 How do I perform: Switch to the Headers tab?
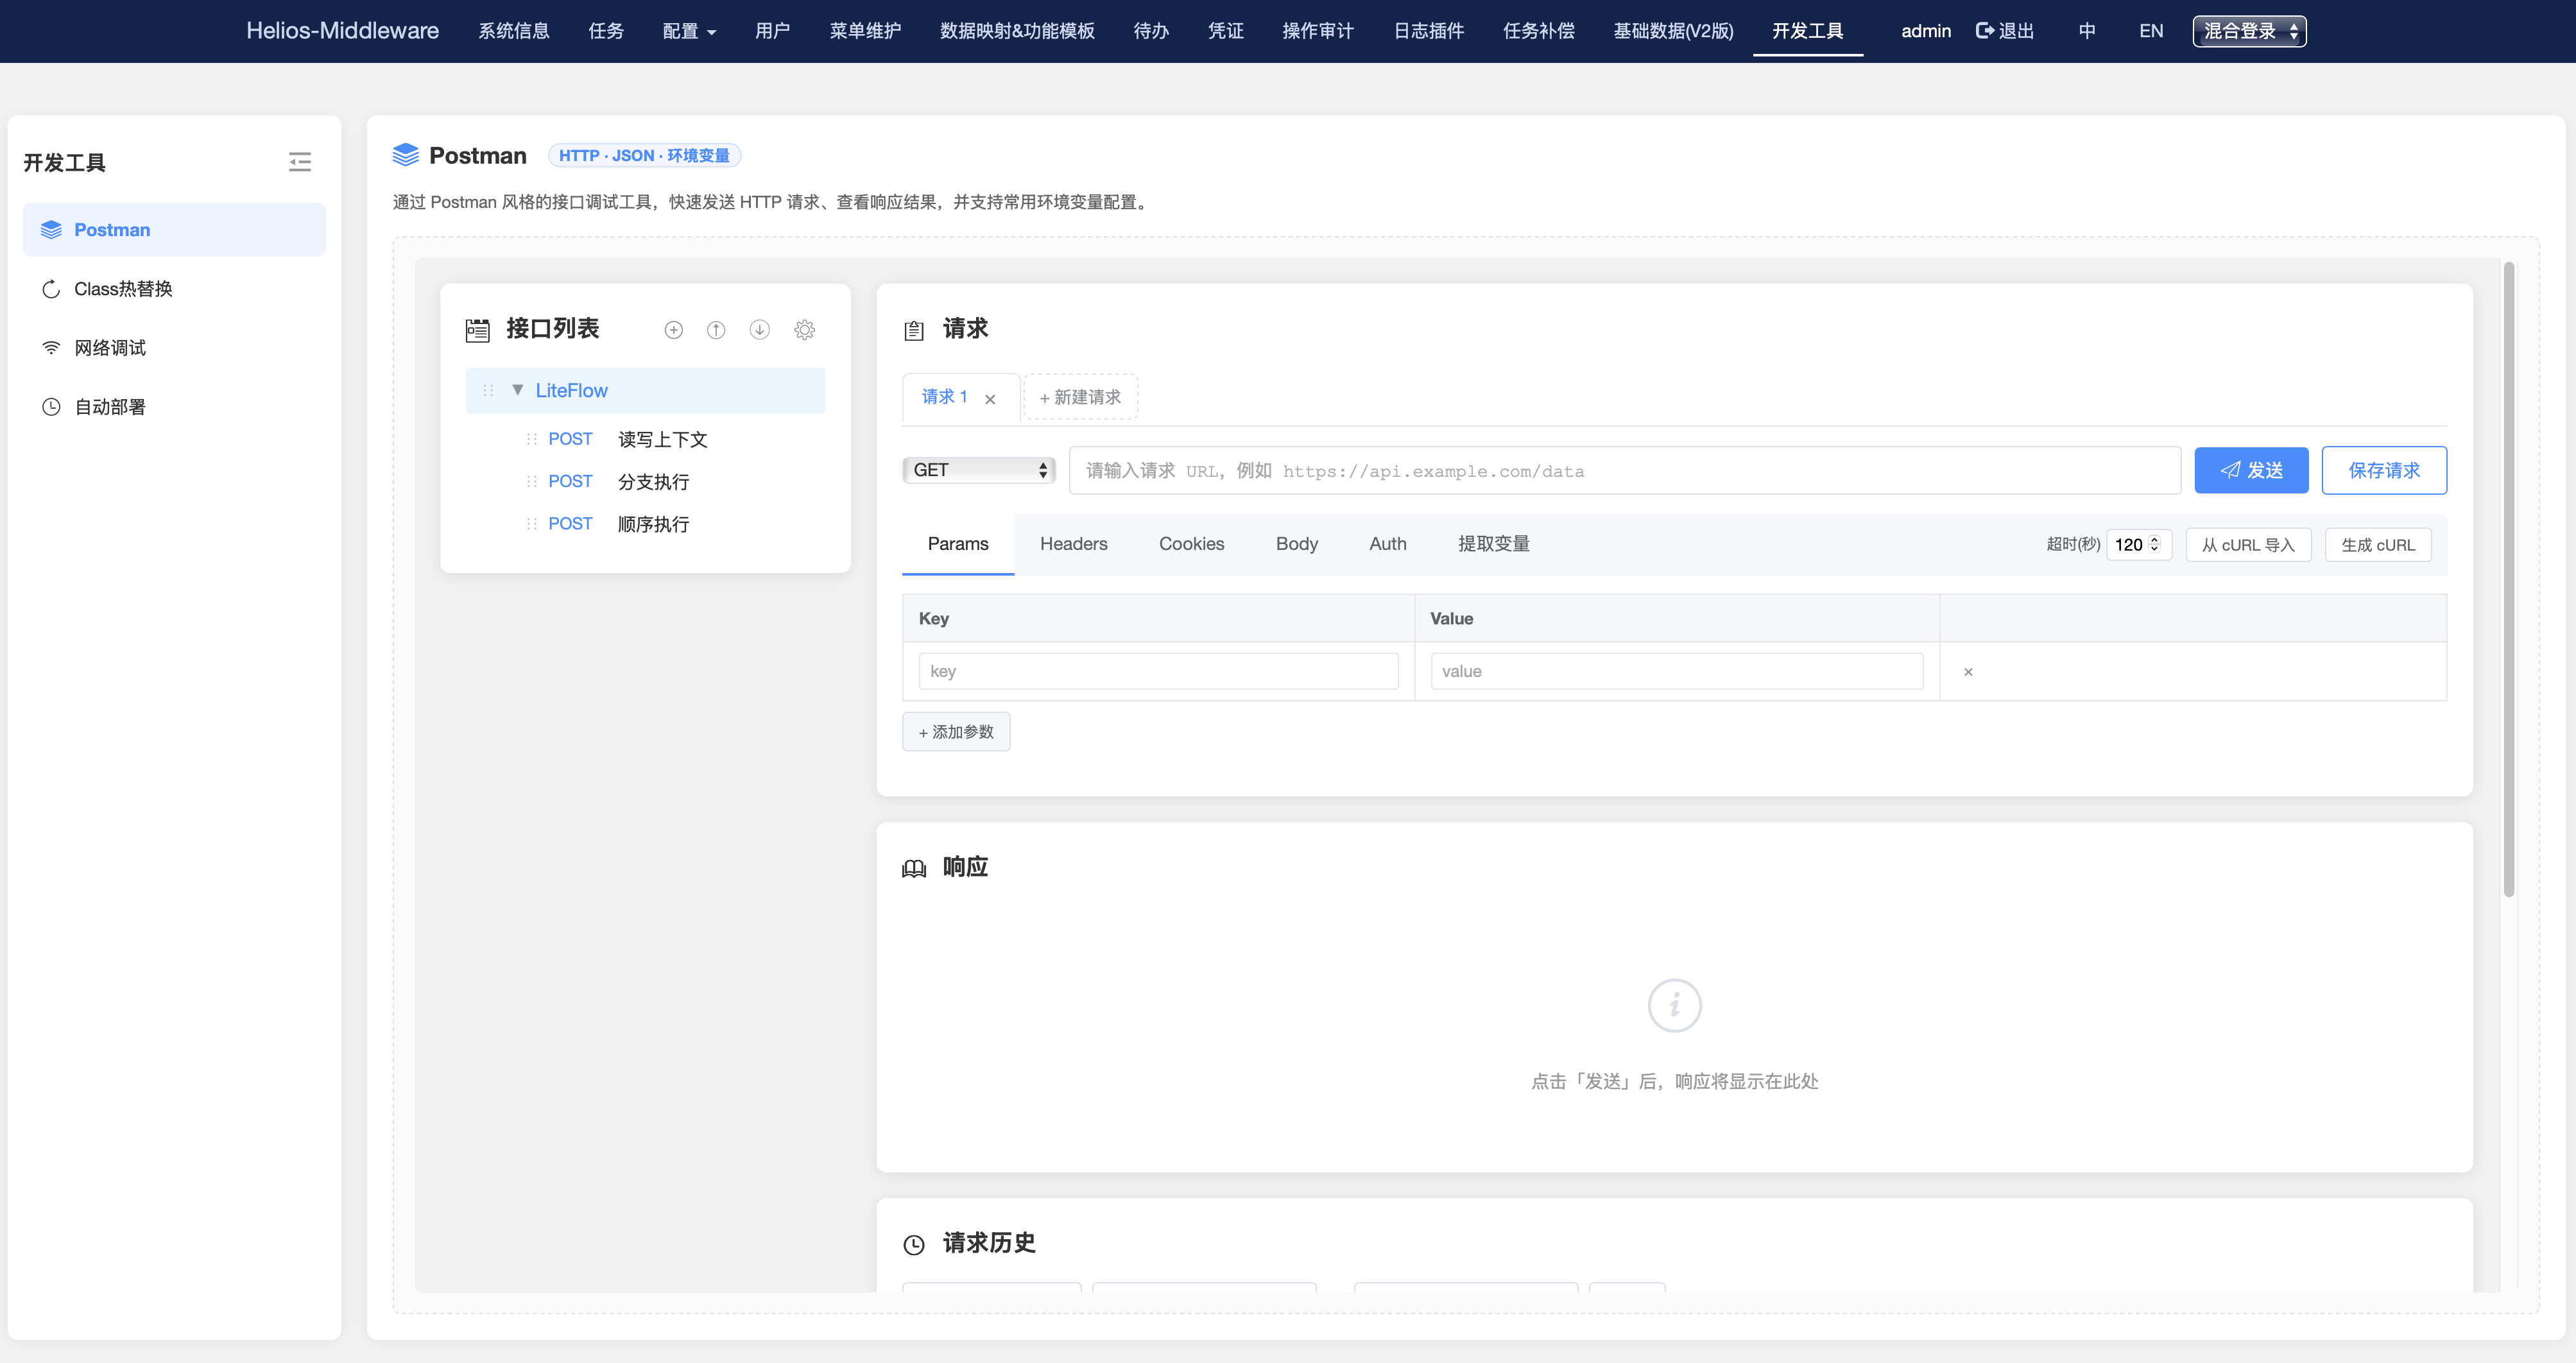pos(1073,544)
